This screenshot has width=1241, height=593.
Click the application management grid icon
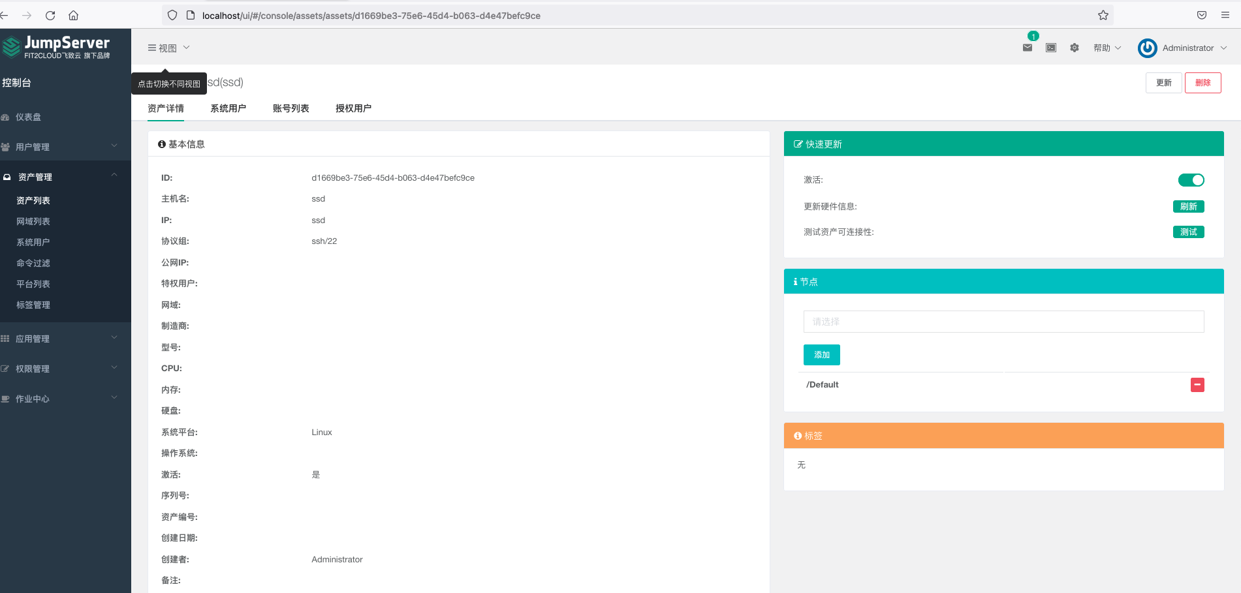tap(5, 339)
